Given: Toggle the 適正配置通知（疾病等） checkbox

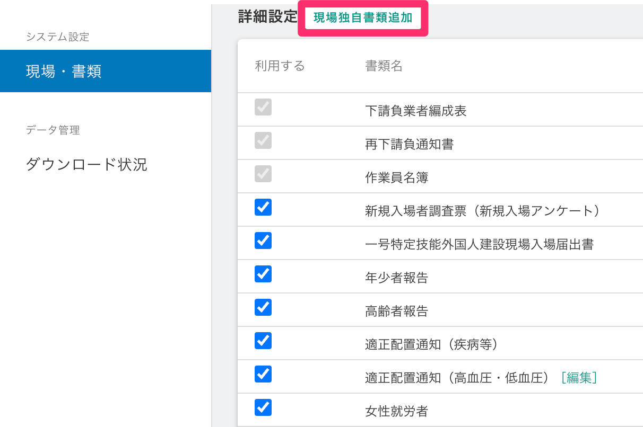Looking at the screenshot, I should pyautogui.click(x=263, y=341).
